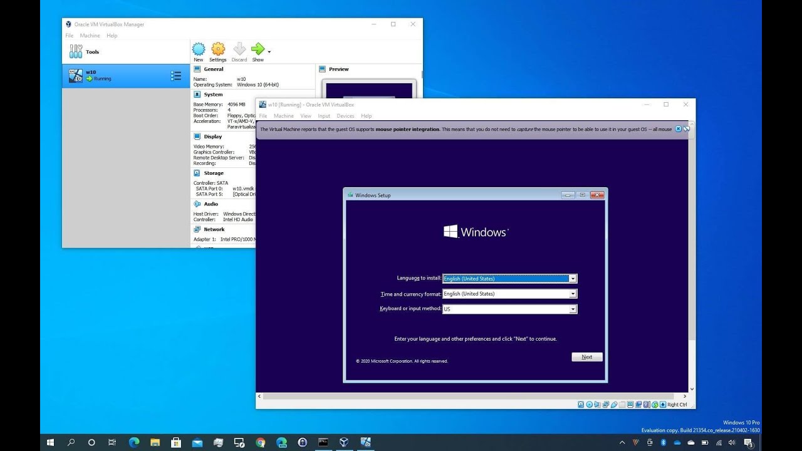Open the w10 machine details menu icon
Viewport: 802px width, 451px height.
click(x=176, y=76)
